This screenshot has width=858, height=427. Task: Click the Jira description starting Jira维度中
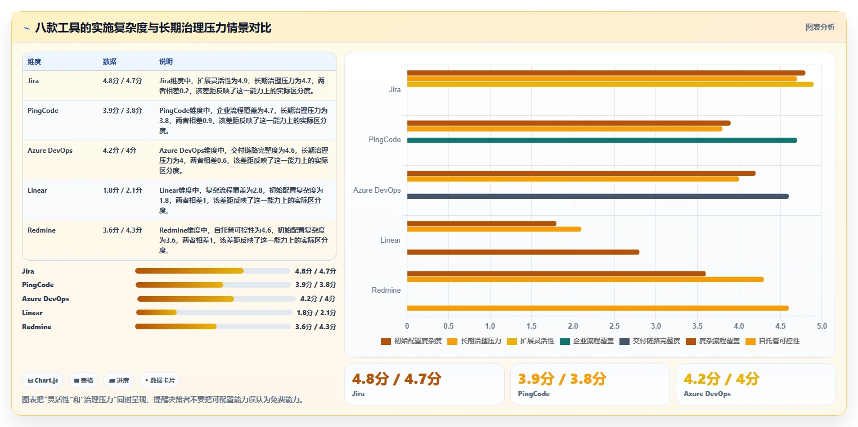click(x=244, y=85)
